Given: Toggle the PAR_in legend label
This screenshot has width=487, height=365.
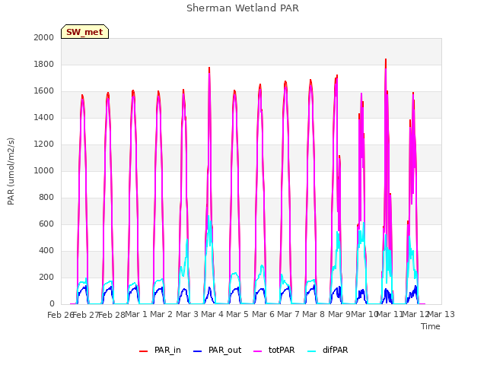Looking at the screenshot, I should pyautogui.click(x=167, y=350).
